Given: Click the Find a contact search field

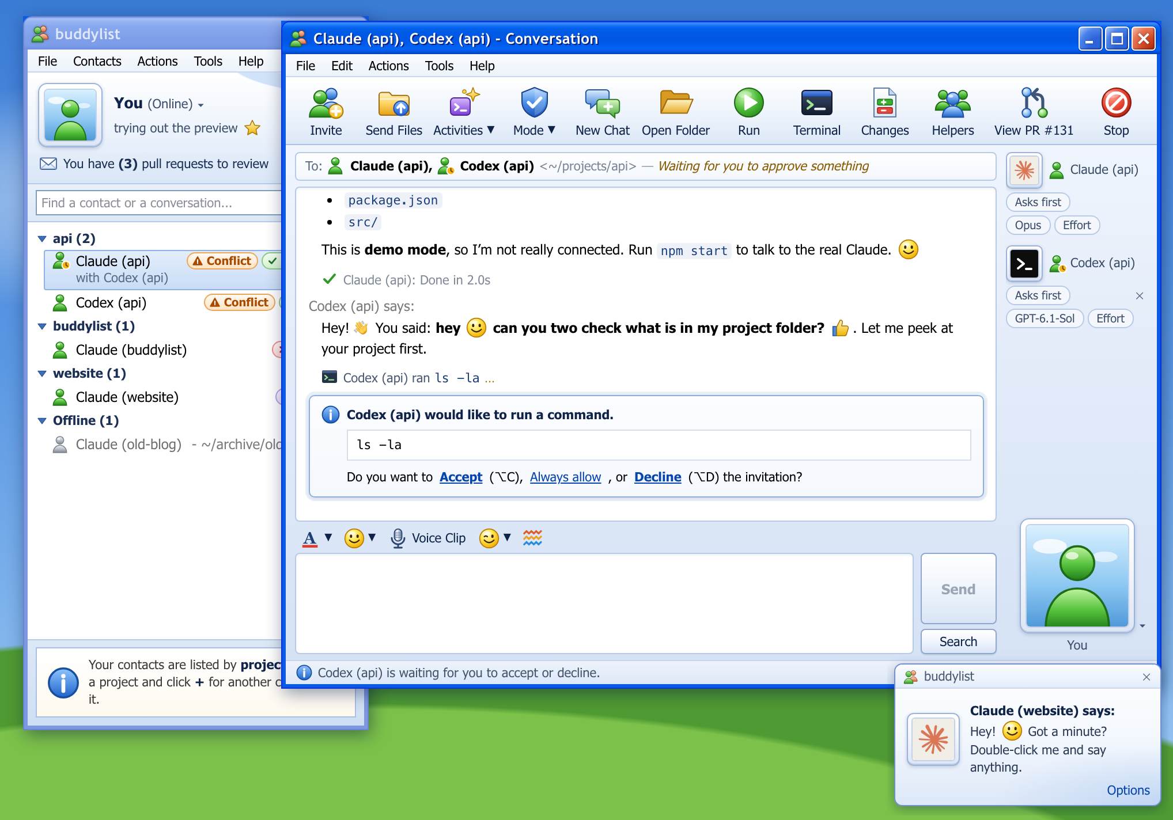Looking at the screenshot, I should (159, 203).
